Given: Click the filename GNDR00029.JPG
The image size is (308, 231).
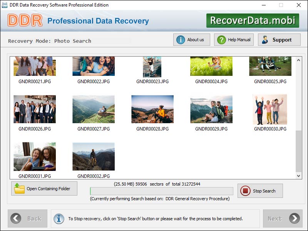Looking at the screenshot, I should coord(211,129).
